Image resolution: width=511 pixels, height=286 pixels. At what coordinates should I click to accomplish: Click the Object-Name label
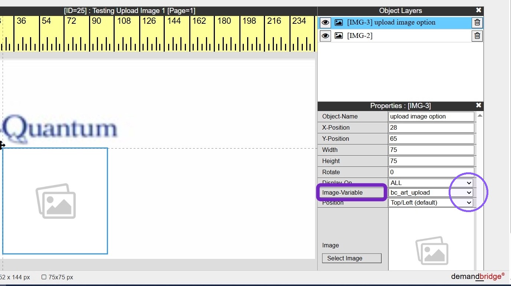340,116
